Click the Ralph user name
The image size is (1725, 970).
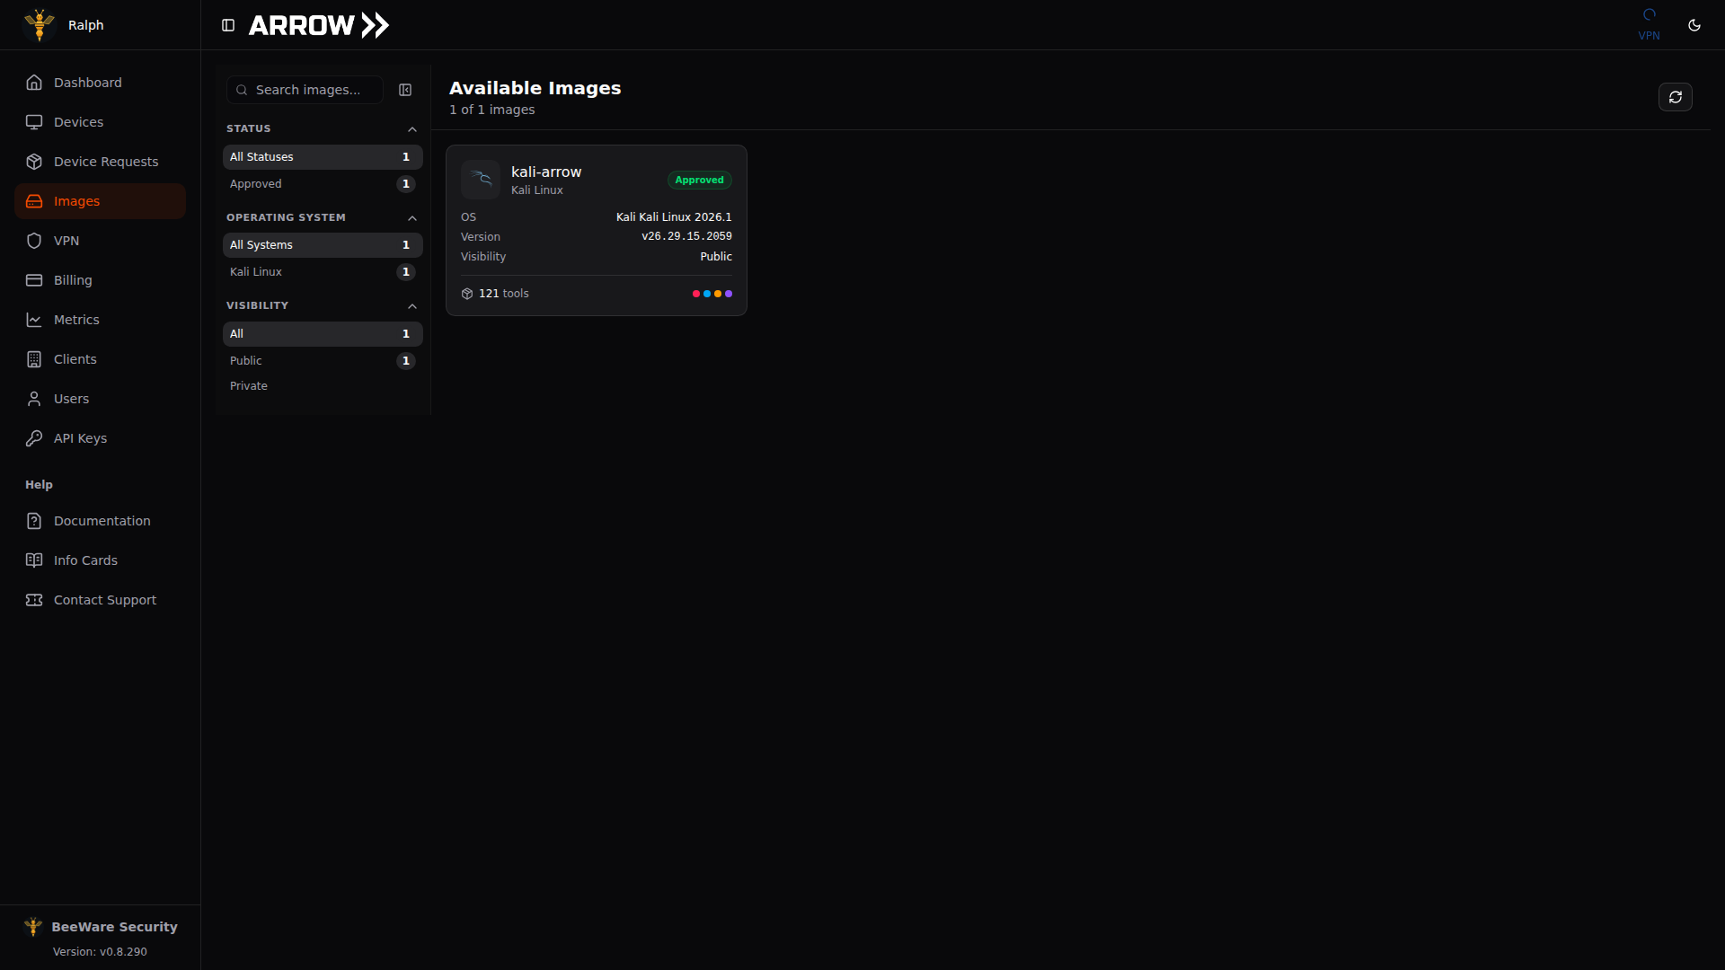tap(86, 25)
